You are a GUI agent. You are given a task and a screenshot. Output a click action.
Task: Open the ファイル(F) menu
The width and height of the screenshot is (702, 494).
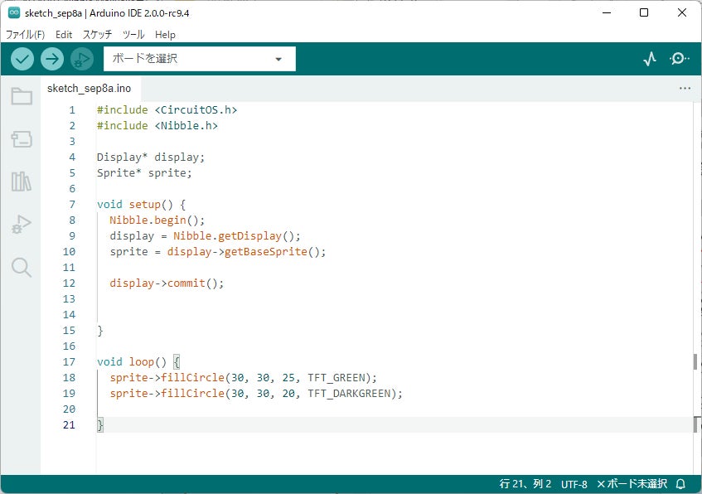tap(25, 35)
